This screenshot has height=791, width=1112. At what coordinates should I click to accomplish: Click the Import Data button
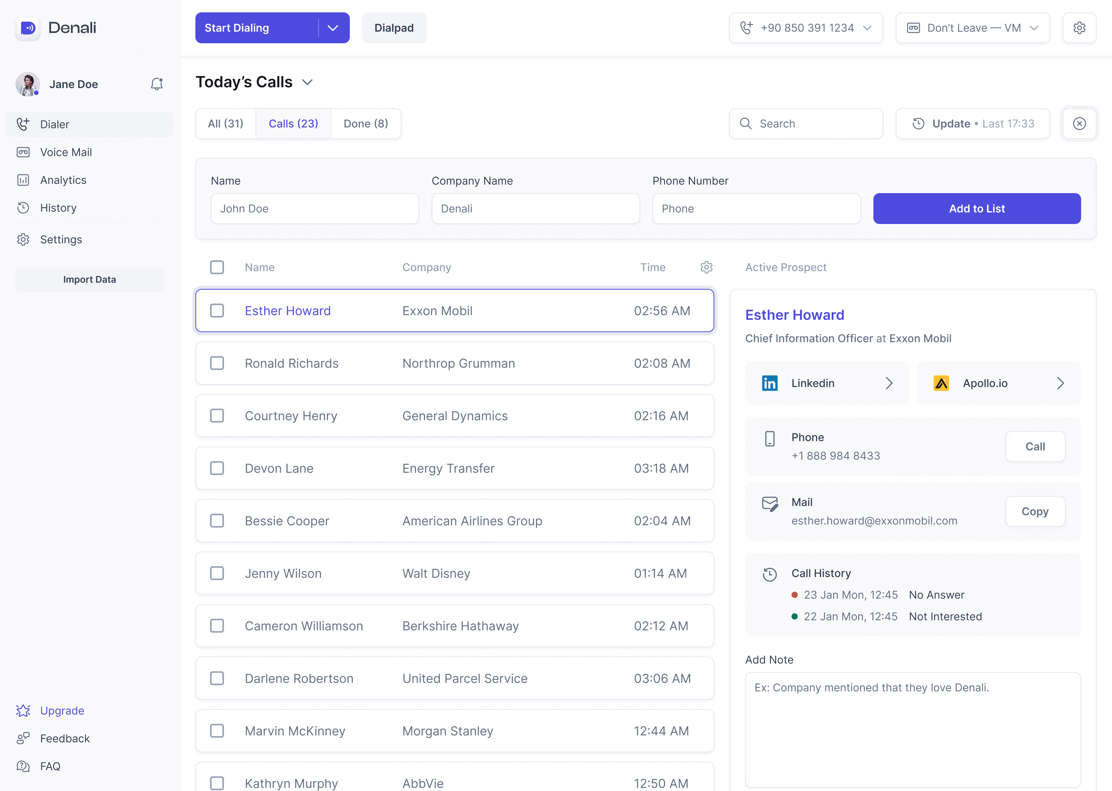click(x=90, y=280)
